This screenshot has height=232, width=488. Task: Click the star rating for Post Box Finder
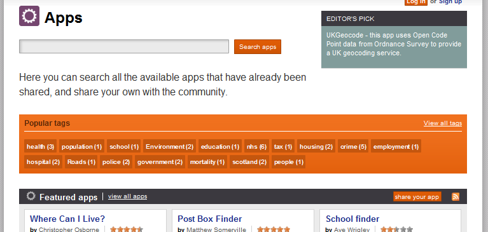[274, 229]
